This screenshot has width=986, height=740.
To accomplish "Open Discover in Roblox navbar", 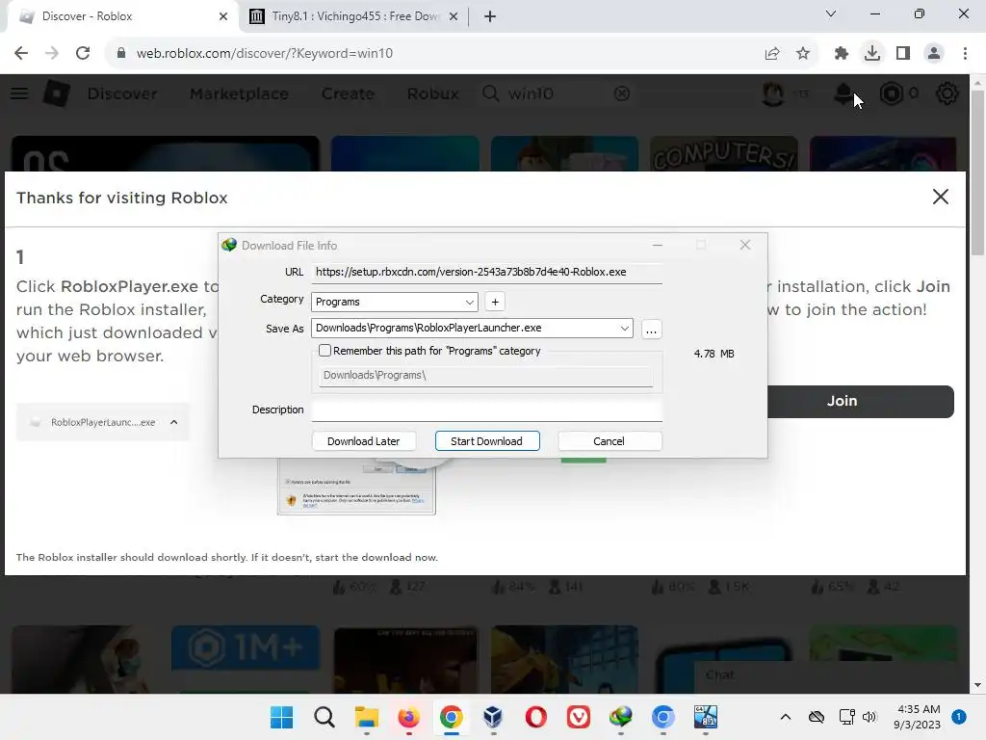I will coord(122,93).
